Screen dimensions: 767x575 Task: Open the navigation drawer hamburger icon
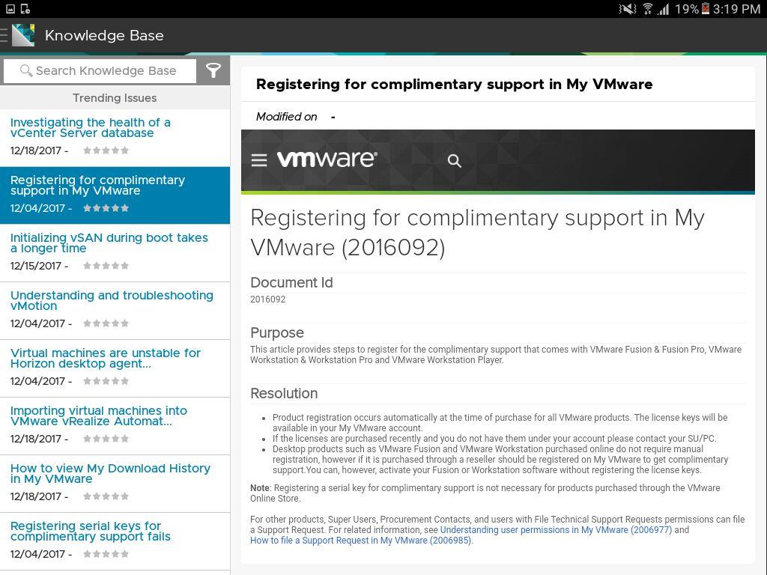[4, 35]
